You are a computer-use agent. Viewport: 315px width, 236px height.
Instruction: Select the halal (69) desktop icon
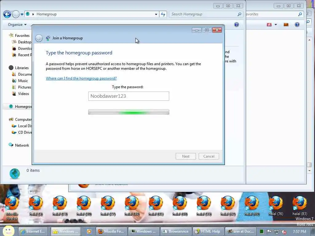pos(252,206)
